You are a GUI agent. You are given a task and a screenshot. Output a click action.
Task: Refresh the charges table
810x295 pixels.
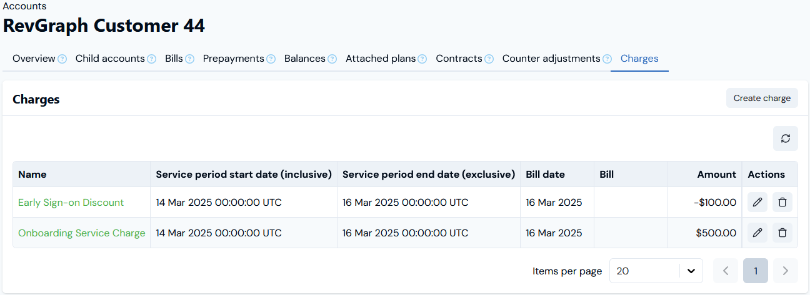tap(786, 138)
